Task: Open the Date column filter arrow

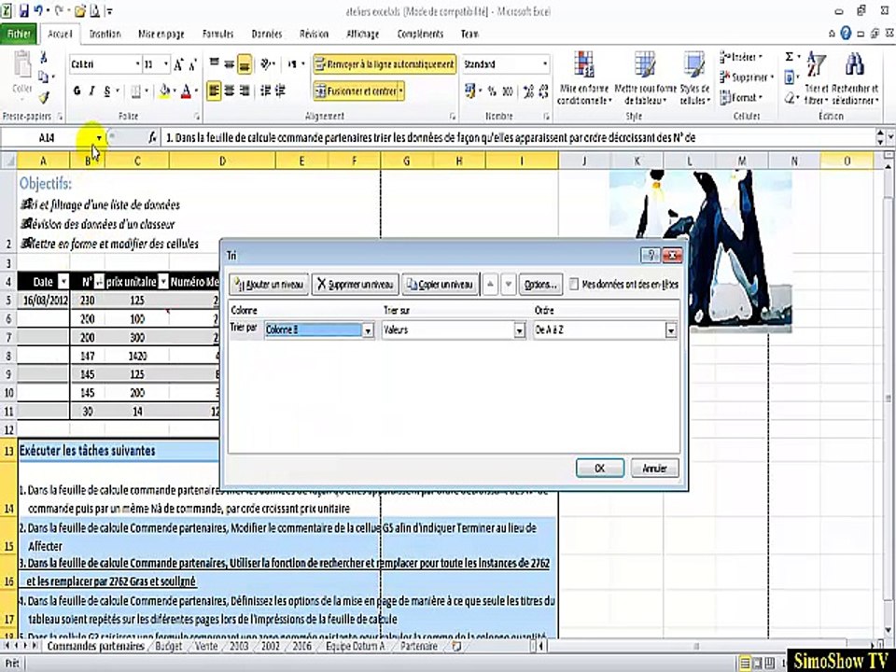Action: 64,282
